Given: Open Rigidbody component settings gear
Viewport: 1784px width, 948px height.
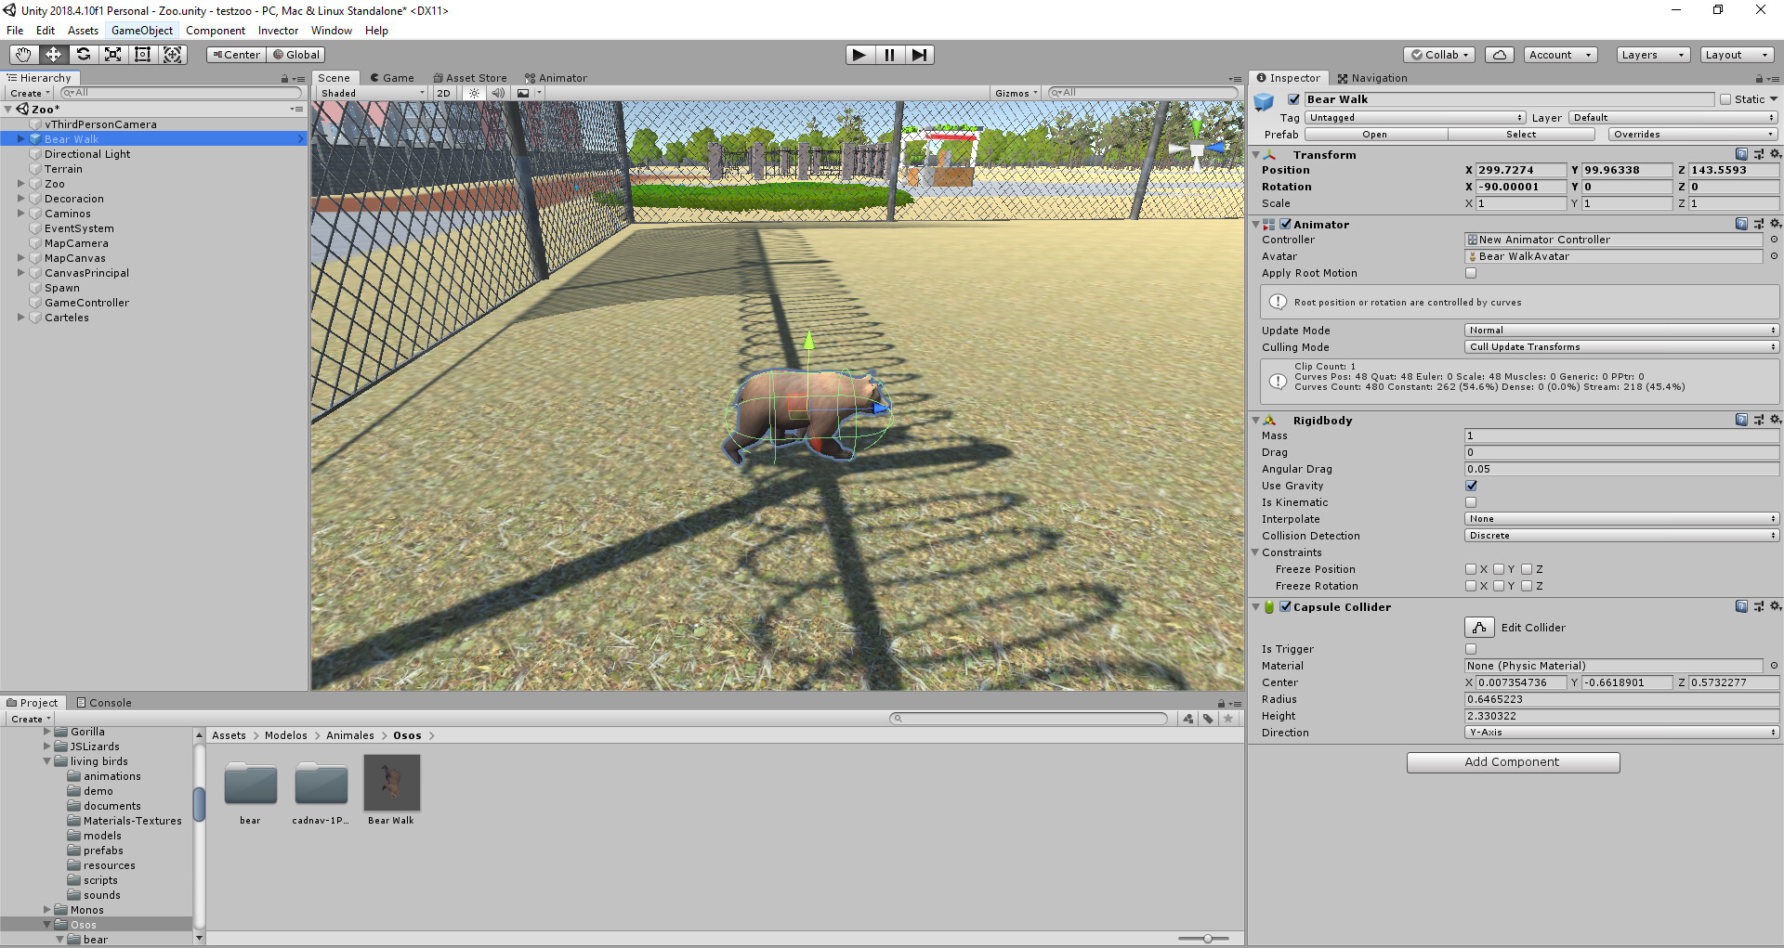Looking at the screenshot, I should (x=1776, y=420).
